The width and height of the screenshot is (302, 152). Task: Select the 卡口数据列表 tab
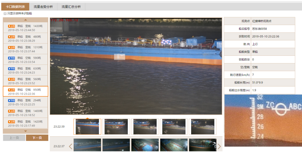pyautogui.click(x=15, y=7)
